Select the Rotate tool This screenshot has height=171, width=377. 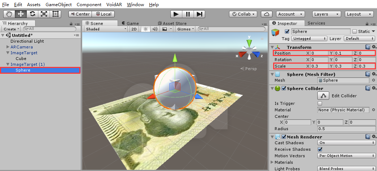32,14
